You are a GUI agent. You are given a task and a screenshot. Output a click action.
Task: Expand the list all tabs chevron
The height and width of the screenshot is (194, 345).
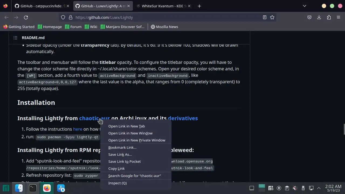coord(305,6)
